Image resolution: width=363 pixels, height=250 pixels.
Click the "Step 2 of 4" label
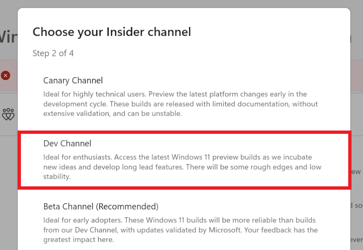click(x=53, y=53)
